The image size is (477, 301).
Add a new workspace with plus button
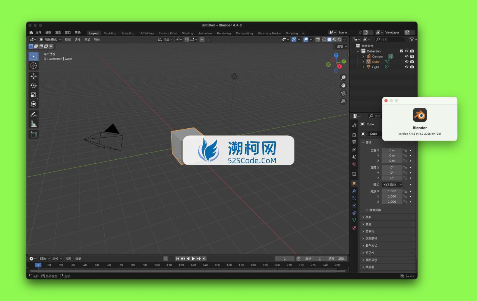pos(303,33)
